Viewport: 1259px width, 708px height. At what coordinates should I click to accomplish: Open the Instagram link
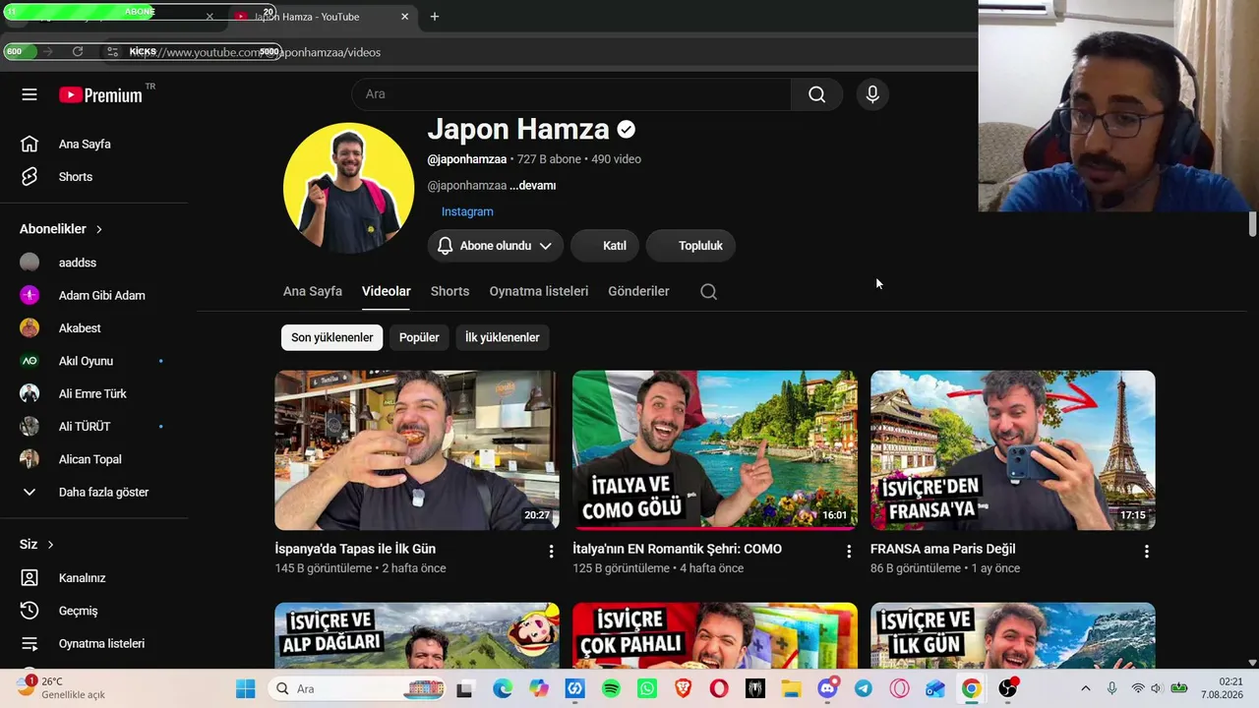tap(467, 211)
